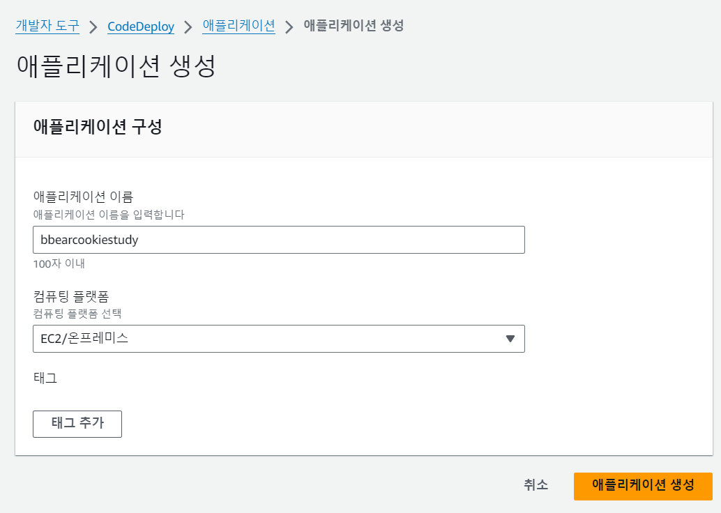721x513 pixels.
Task: Click the dropdown triangle in 컴퓨팅 플랫폼
Action: [x=510, y=339]
